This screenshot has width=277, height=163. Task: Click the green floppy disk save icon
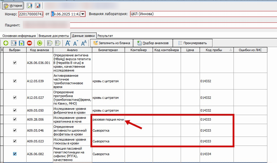(21, 43)
